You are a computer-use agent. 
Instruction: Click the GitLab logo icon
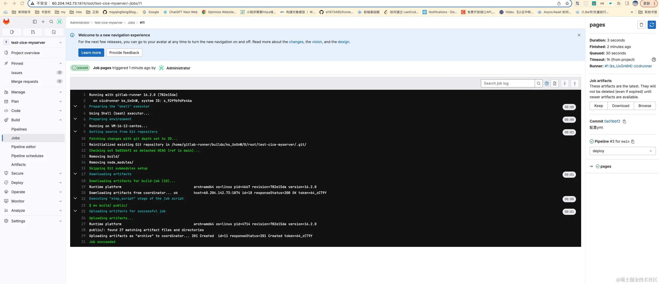click(x=6, y=22)
